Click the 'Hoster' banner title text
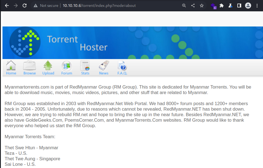The height and width of the screenshot is (168, 263). (x=94, y=47)
